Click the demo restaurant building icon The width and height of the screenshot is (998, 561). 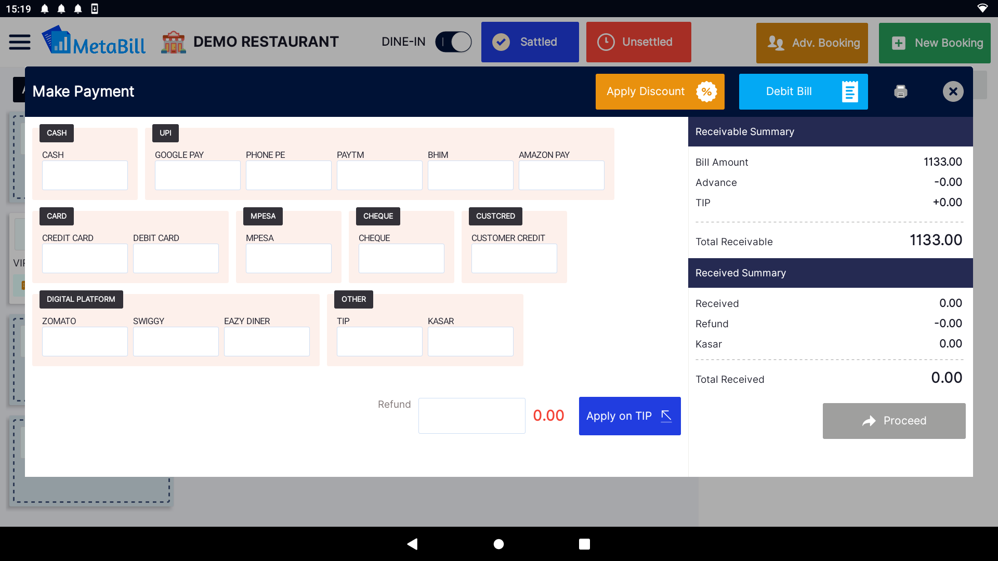click(174, 42)
